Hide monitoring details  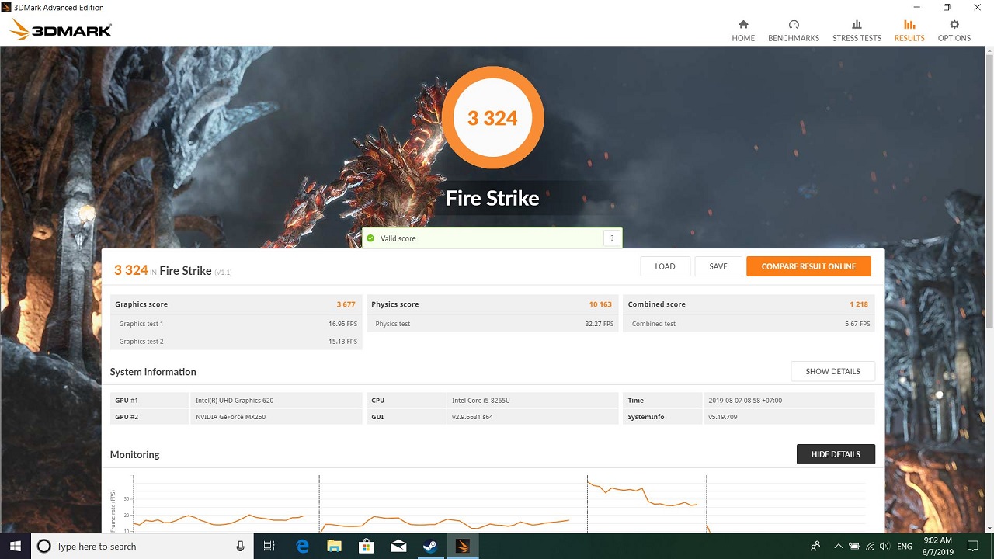point(836,454)
